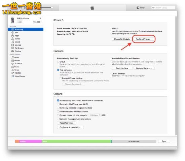This screenshot has height=161, width=185.
Task: Click the user account icon beside chen
Action: tap(138, 8)
